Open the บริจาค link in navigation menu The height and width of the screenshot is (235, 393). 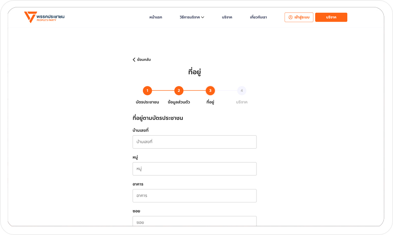[227, 17]
